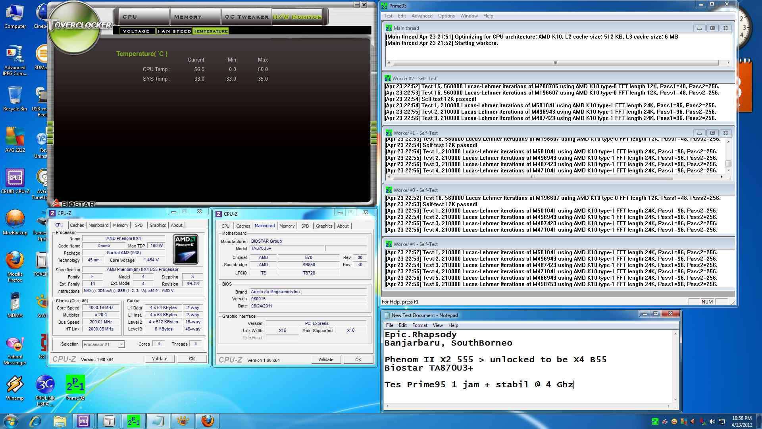Click the Notepad text area after '4 Ghz'
The width and height of the screenshot is (762, 429).
coord(574,385)
